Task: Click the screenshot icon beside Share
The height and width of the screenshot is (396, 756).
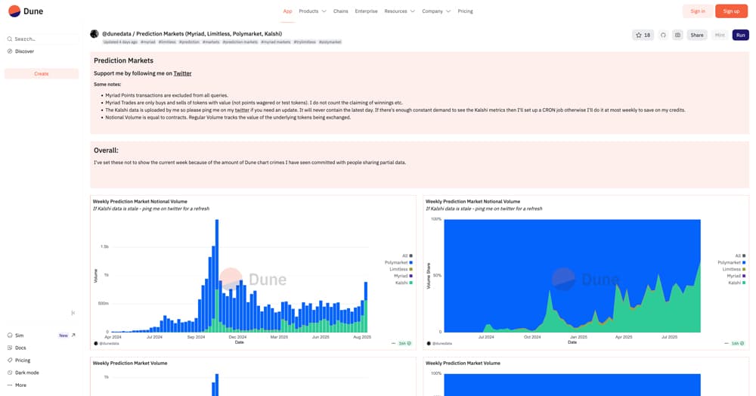Action: 677,36
